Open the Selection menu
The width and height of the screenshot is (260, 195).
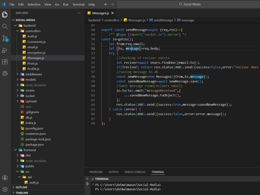pyautogui.click(x=34, y=4)
